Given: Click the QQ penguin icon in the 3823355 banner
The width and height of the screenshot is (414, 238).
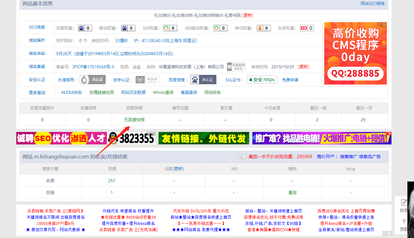Looking at the screenshot, I should point(113,138).
